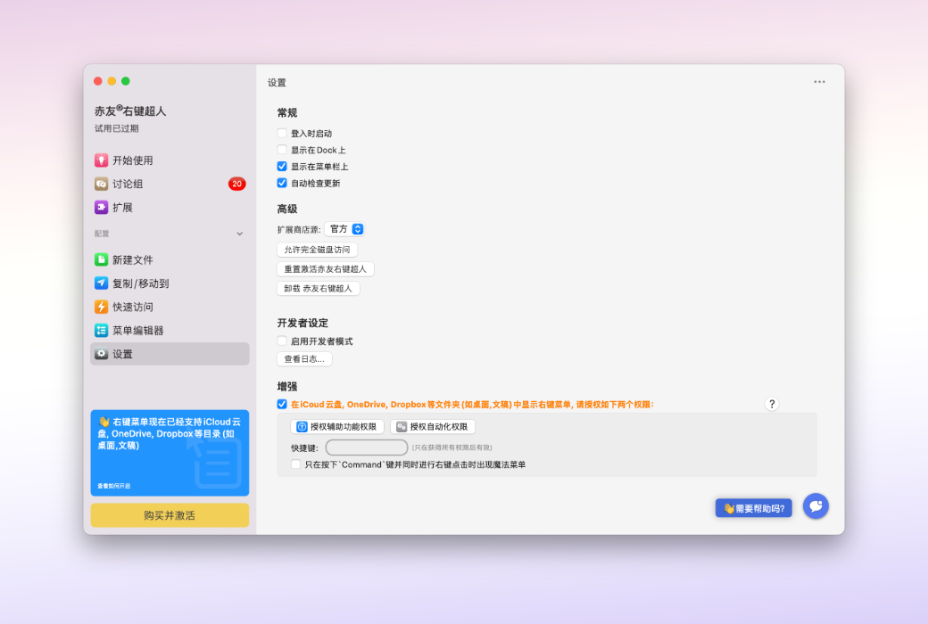The image size is (928, 624).
Task: Click 查看日志... button
Action: 304,359
